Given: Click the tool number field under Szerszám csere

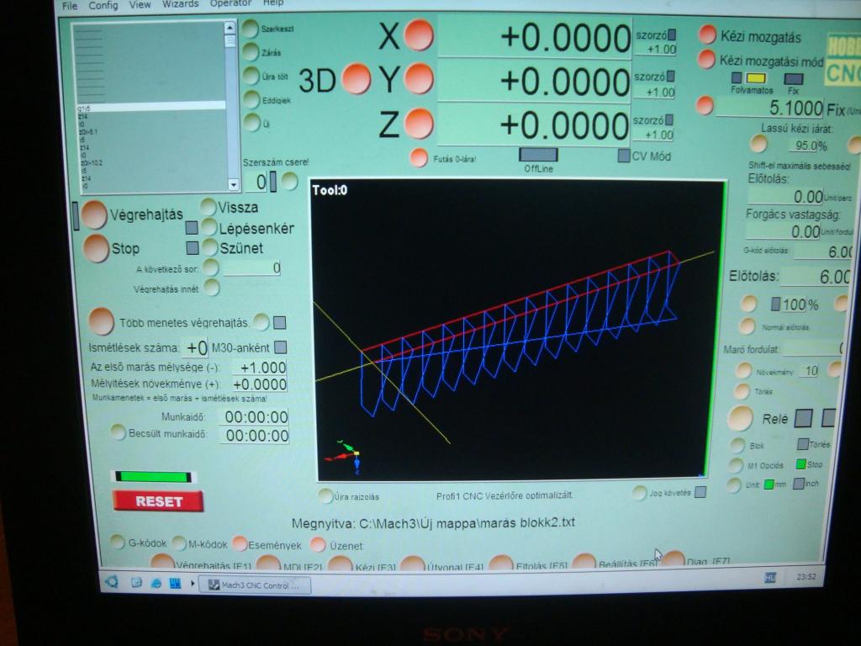Looking at the screenshot, I should [x=256, y=182].
